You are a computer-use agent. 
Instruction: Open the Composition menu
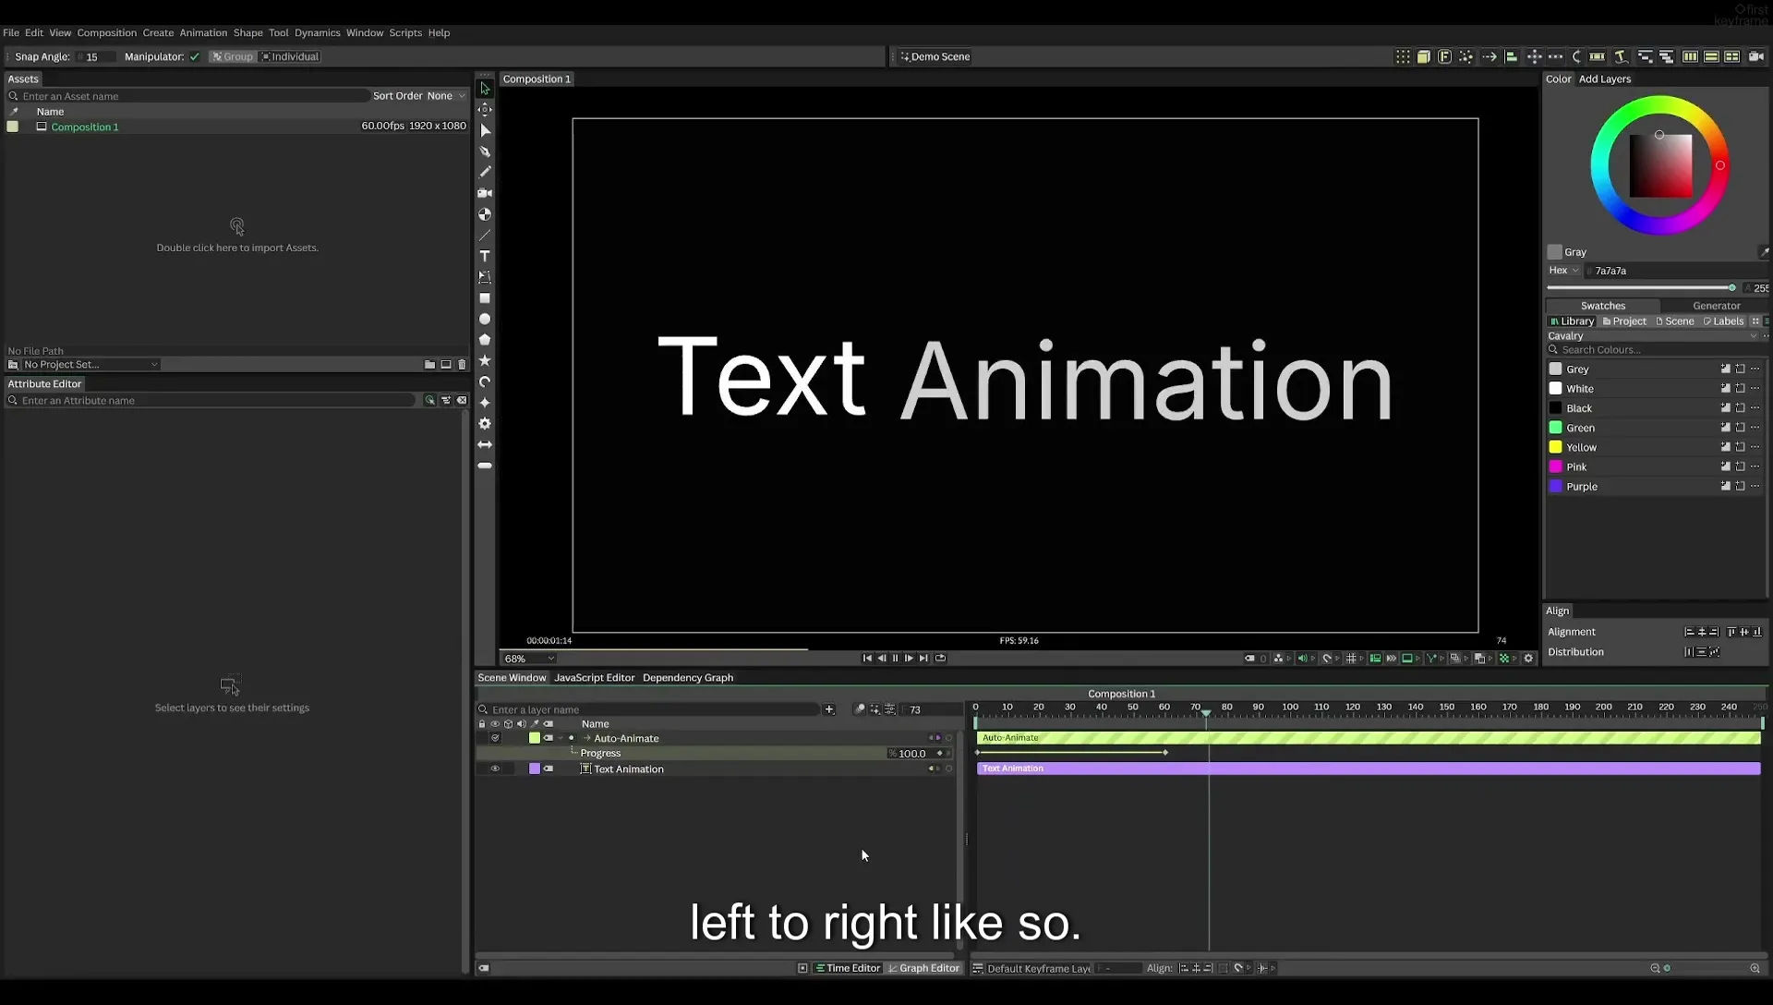coord(106,33)
